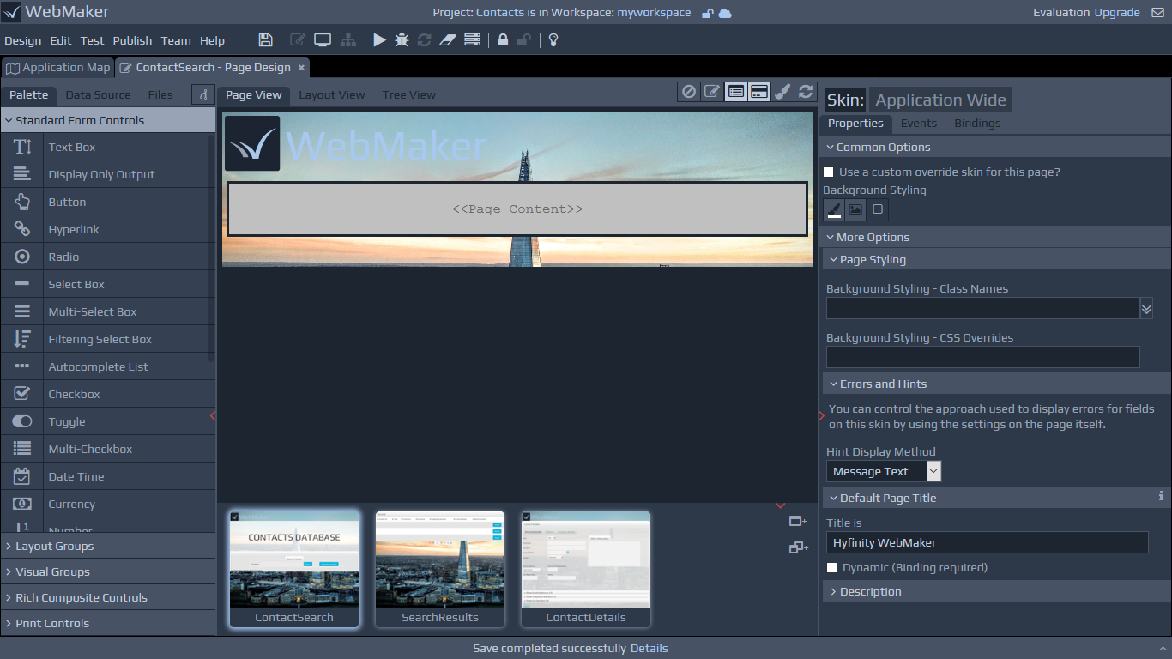Collapse the Errors and Hints section
The image size is (1172, 659).
tap(995, 384)
